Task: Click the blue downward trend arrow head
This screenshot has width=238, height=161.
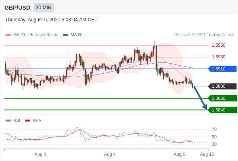Action: (x=205, y=107)
